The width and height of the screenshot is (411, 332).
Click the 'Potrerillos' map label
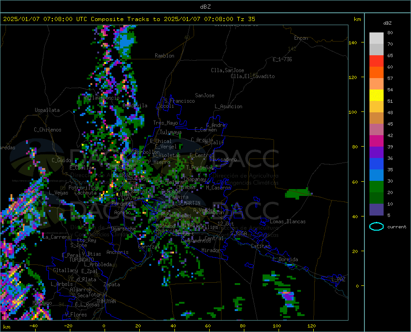(84, 188)
